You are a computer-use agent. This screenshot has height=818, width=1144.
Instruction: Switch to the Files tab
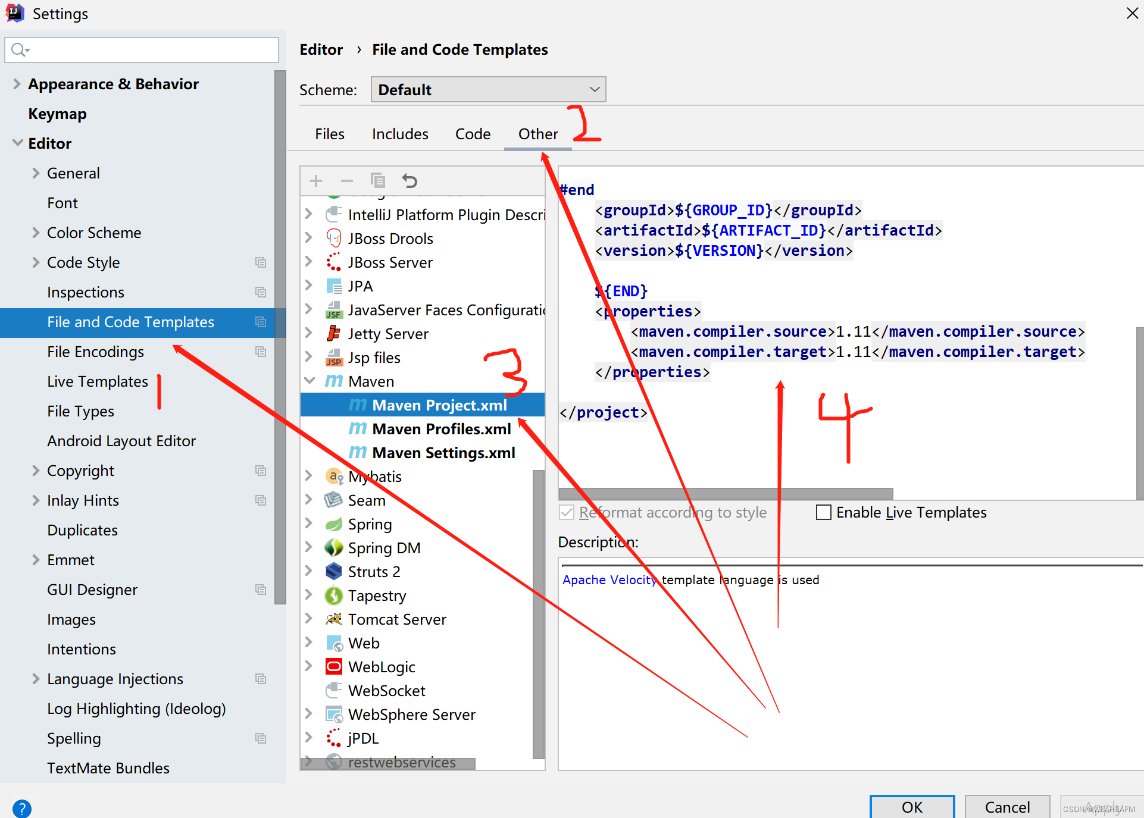[330, 134]
